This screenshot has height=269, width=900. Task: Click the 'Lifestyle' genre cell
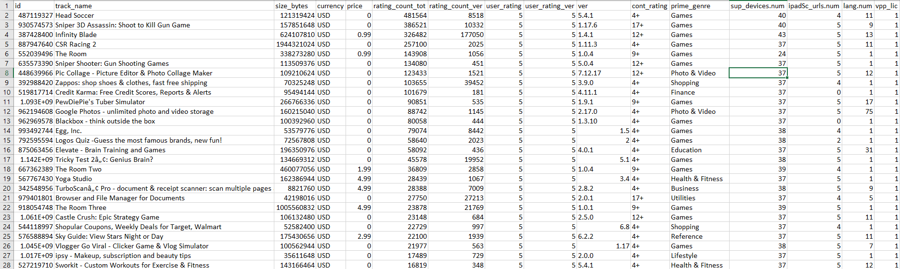(699, 256)
